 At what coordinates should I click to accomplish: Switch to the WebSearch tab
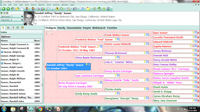[99, 28]
